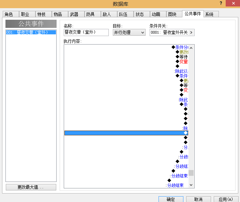The height and width of the screenshot is (202, 240).
Task: Switch to the 敌人 tab
Action: [109, 14]
